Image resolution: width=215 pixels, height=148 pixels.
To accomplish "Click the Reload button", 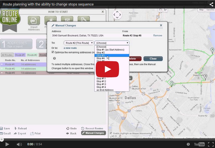I will click(20, 128).
